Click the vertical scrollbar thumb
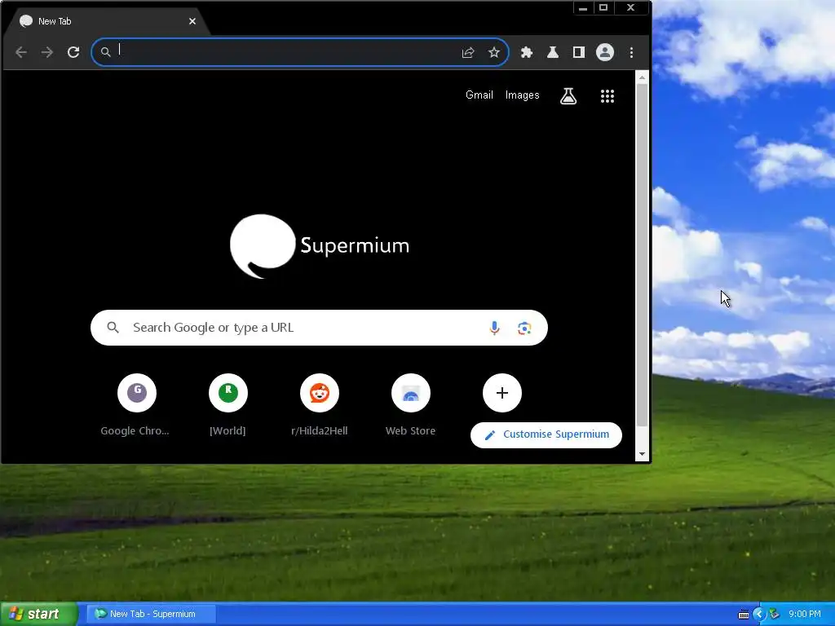The image size is (835, 626). pyautogui.click(x=642, y=254)
